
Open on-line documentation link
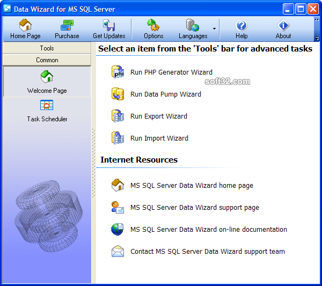tap(209, 229)
